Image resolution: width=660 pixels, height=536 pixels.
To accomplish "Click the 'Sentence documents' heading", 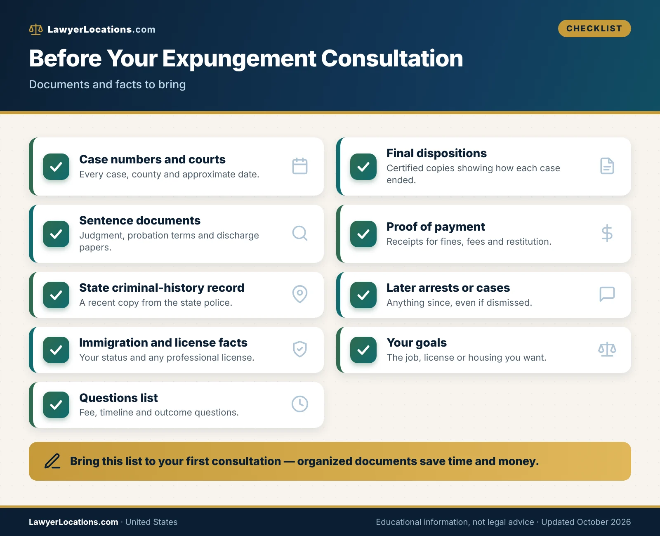I will click(140, 220).
